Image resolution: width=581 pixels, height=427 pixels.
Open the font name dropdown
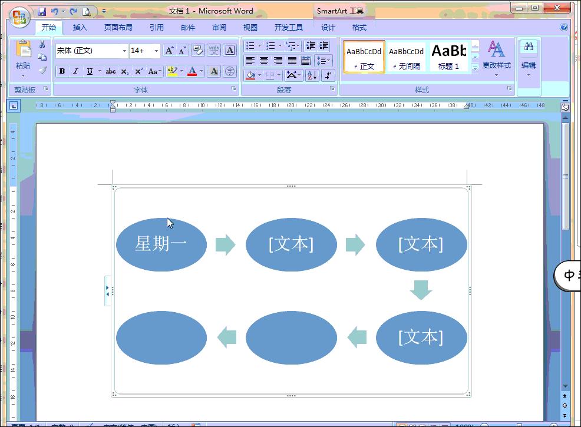point(124,51)
